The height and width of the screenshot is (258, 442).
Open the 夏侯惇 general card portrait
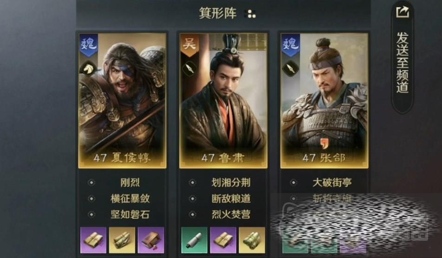tap(123, 101)
